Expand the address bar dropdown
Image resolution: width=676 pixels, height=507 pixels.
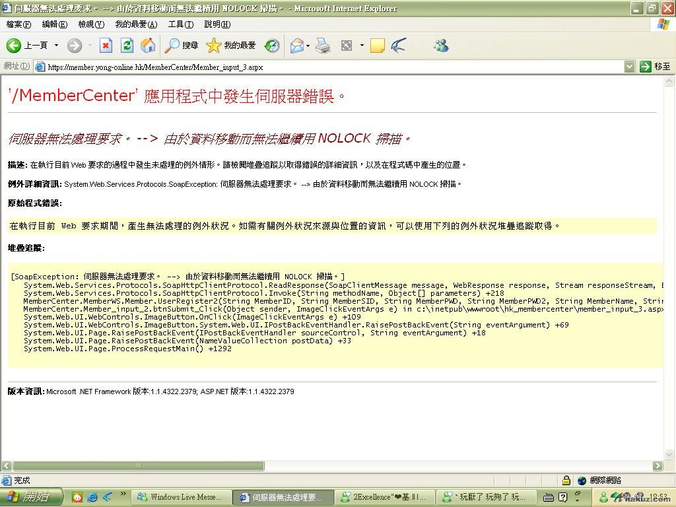click(628, 67)
